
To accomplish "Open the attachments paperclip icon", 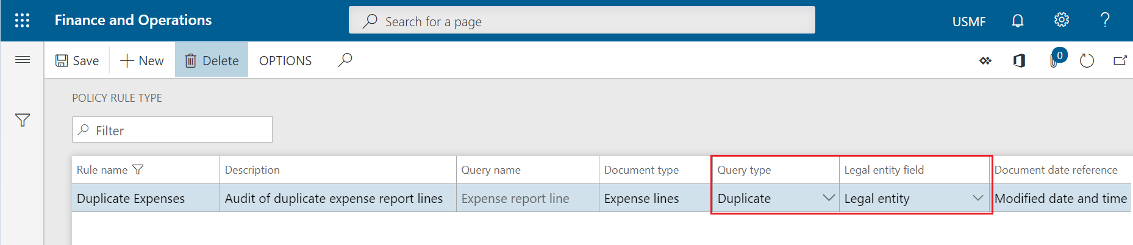I will (x=1054, y=60).
